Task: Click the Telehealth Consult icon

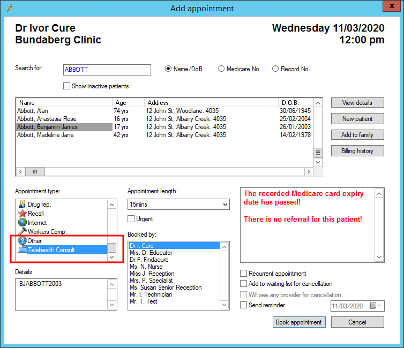Action: (23, 250)
